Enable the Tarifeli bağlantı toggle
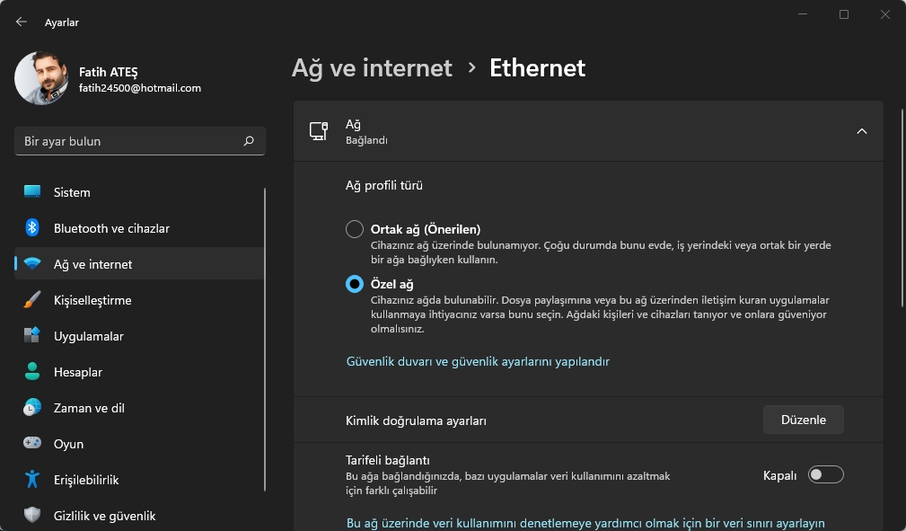This screenshot has height=531, width=906. 826,474
